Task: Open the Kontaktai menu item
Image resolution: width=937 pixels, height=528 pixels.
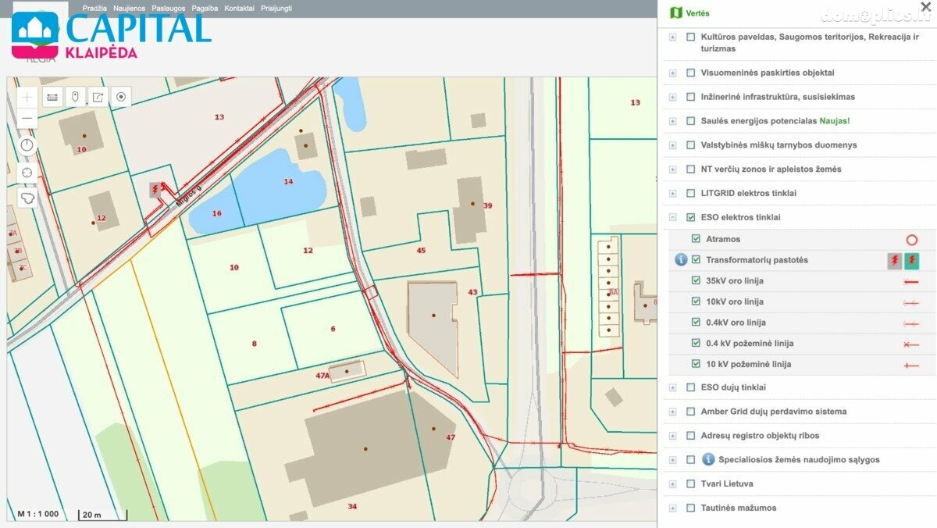Action: [x=239, y=8]
